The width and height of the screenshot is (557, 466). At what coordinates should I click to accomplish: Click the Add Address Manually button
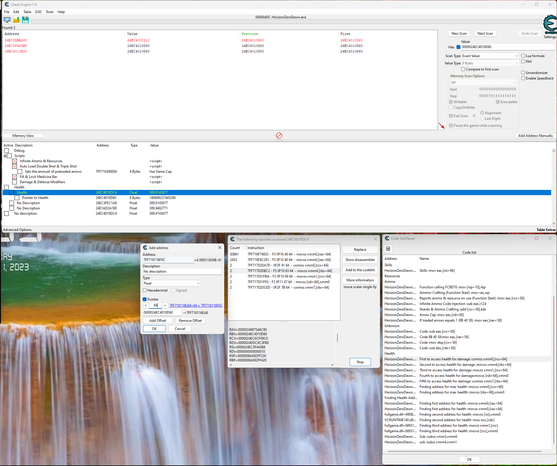point(535,135)
